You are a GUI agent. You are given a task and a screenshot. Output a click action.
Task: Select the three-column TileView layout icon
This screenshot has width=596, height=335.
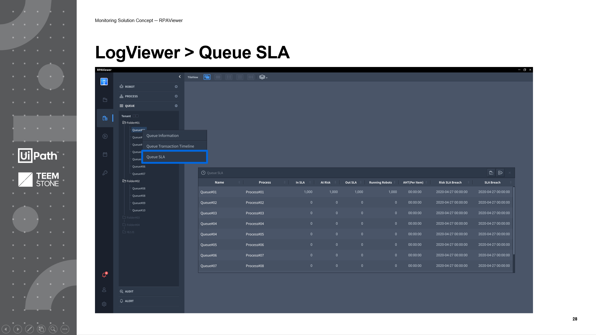pyautogui.click(x=251, y=77)
